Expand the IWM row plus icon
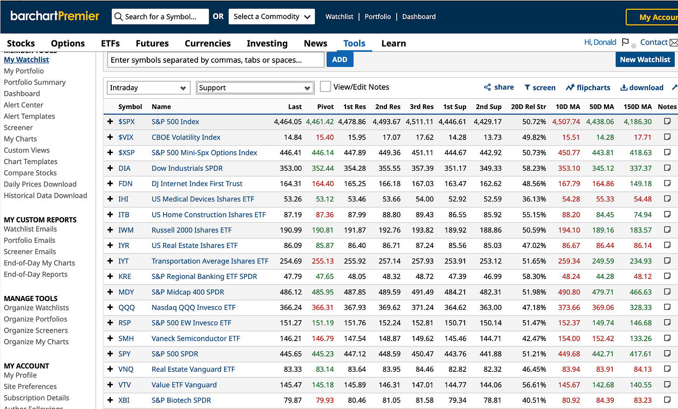This screenshot has width=678, height=409. tap(110, 230)
